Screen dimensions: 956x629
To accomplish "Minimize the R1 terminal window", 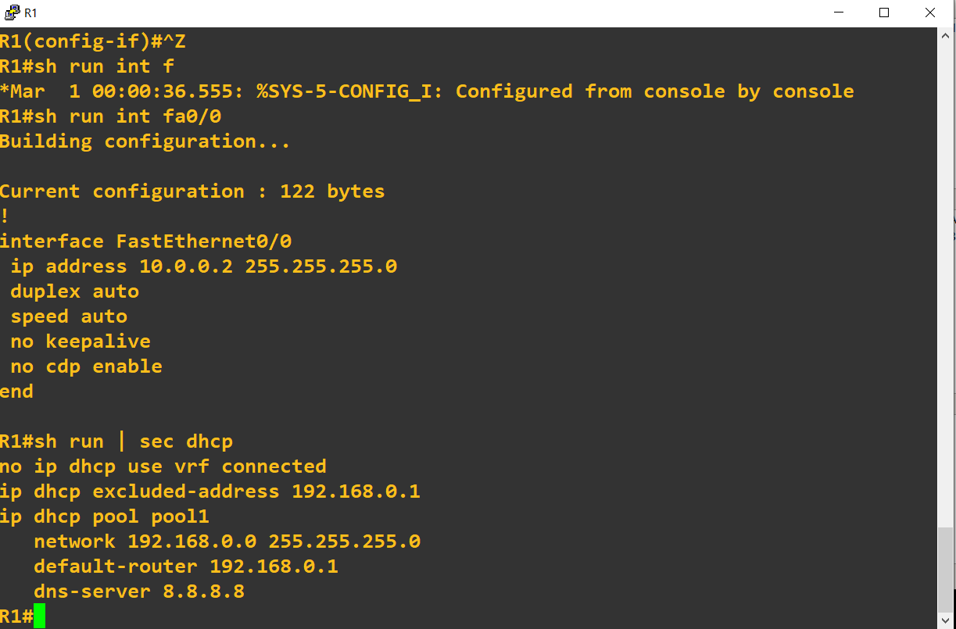I will click(838, 12).
